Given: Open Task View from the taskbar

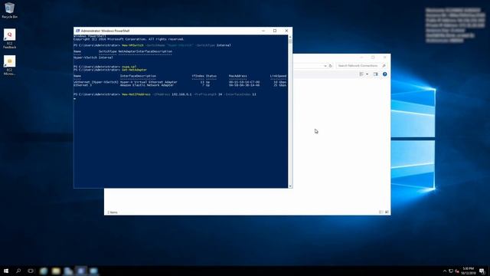Looking at the screenshot, I should 31,271.
